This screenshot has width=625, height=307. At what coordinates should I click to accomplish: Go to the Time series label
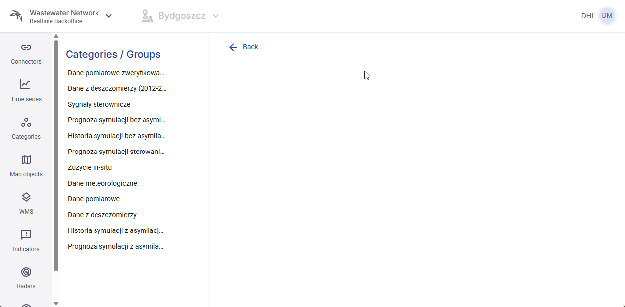tap(26, 99)
